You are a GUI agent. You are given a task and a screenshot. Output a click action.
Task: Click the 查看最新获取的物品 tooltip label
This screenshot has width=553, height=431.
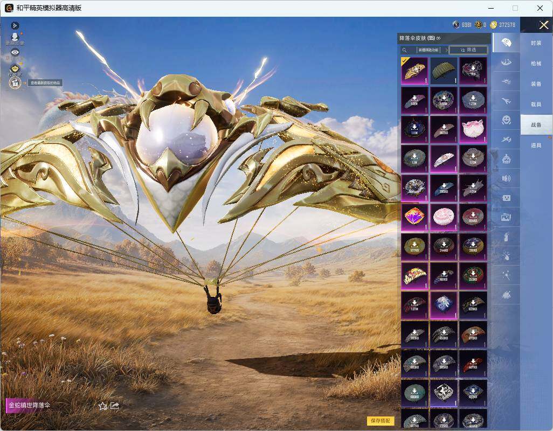pos(45,83)
